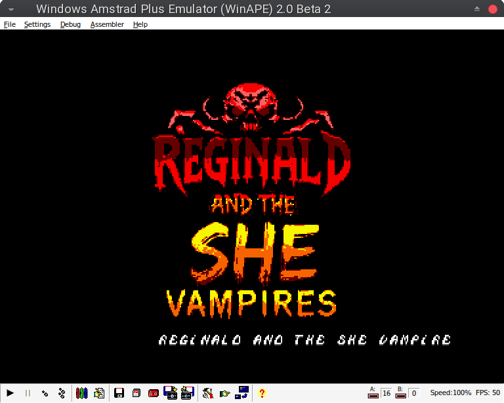Click the load snapshot camera icon
Viewport: 504px width, 403px height.
171,393
